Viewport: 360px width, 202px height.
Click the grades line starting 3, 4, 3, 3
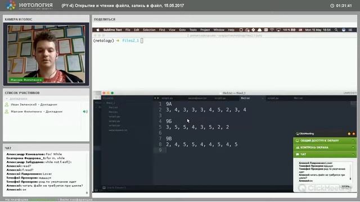point(206,110)
